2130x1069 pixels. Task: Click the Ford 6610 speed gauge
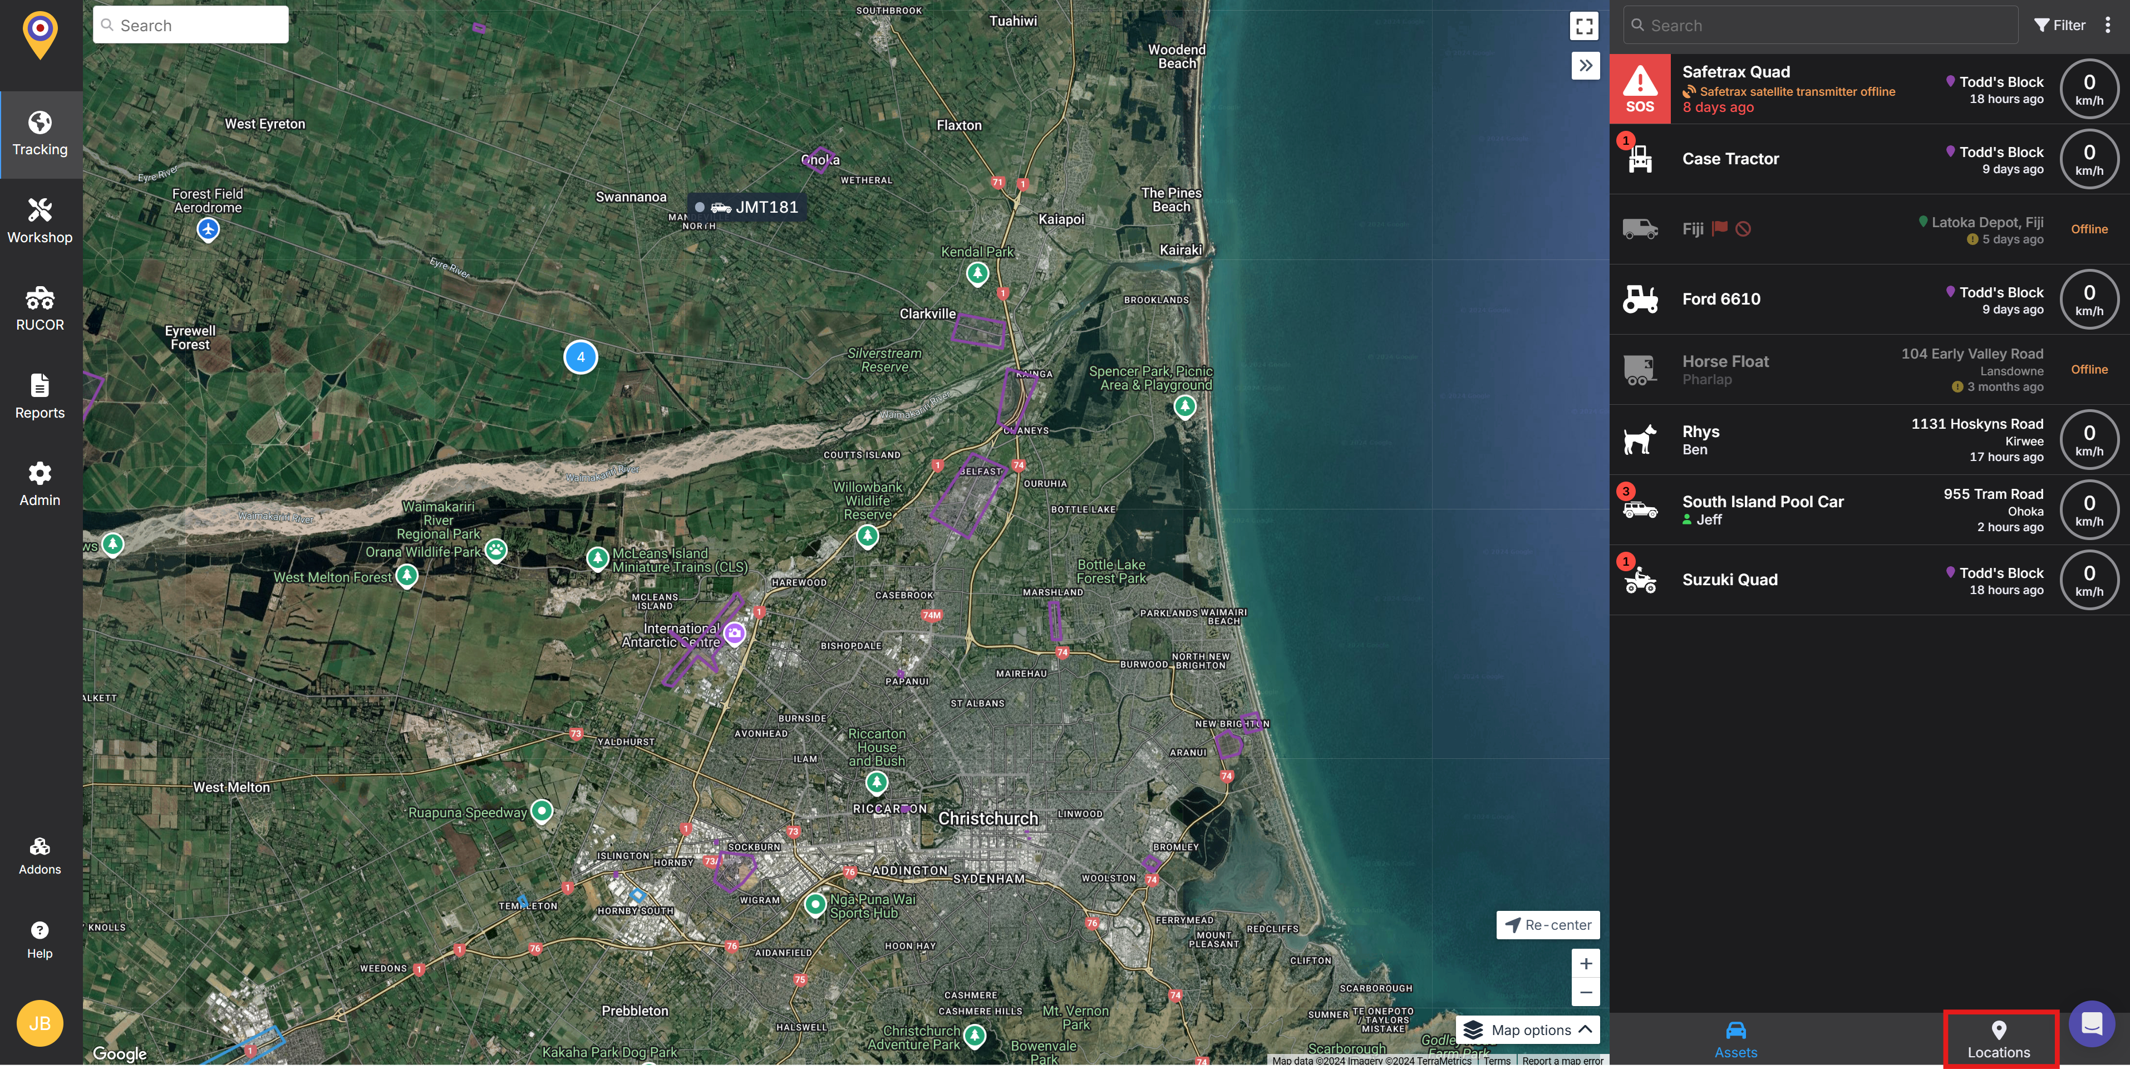[2089, 298]
